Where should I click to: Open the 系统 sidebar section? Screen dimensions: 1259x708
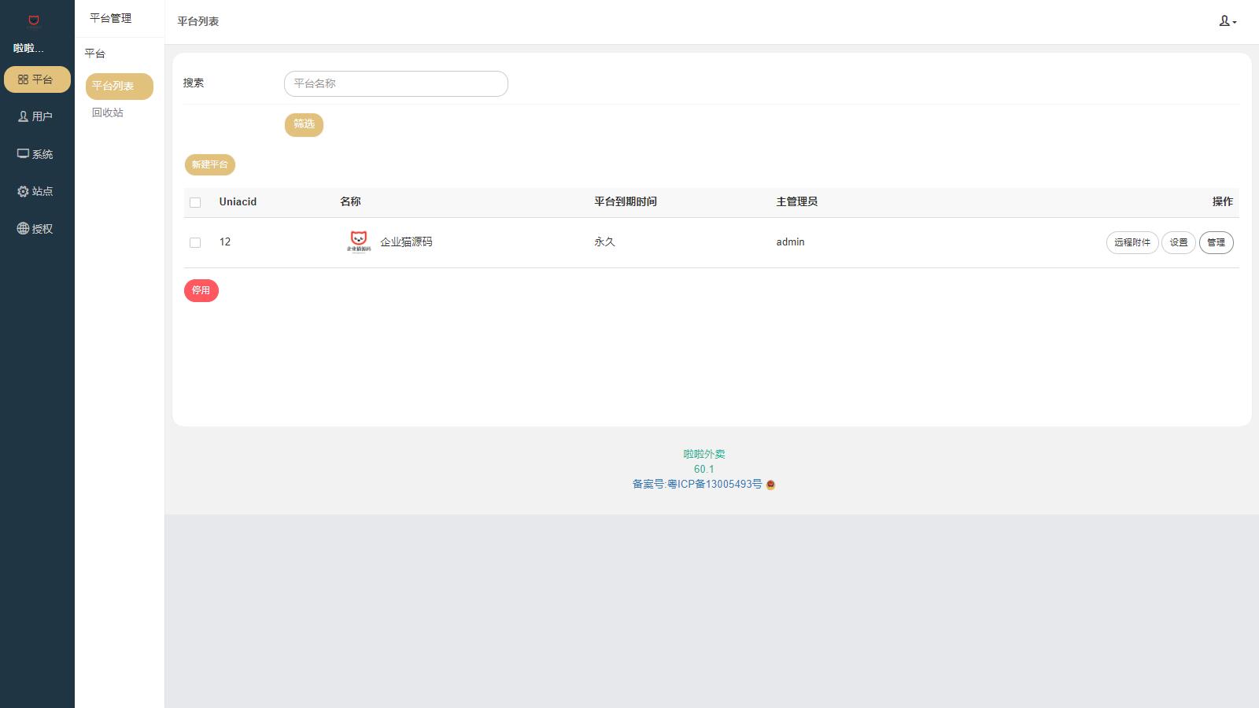36,154
